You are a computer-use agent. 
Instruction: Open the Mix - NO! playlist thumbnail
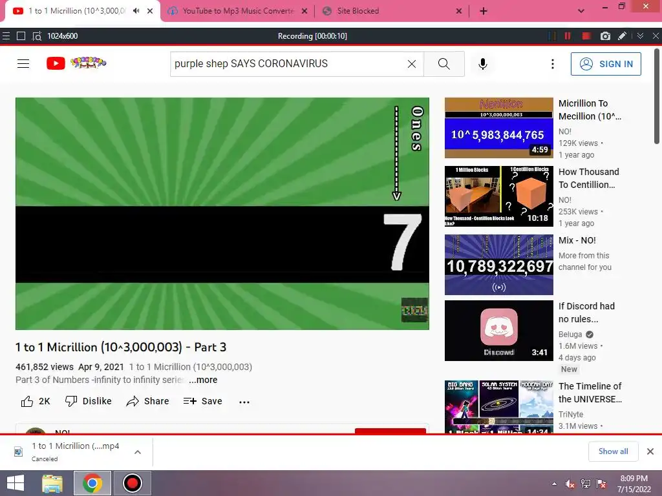coord(498,264)
